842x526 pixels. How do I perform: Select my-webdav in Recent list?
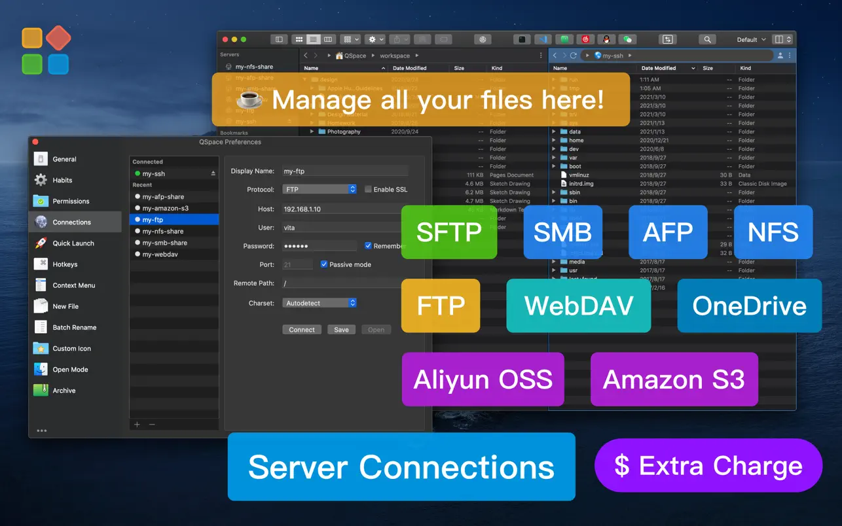pyautogui.click(x=174, y=254)
